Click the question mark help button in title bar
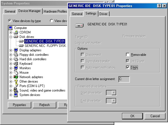168x125 pixels. point(159,6)
